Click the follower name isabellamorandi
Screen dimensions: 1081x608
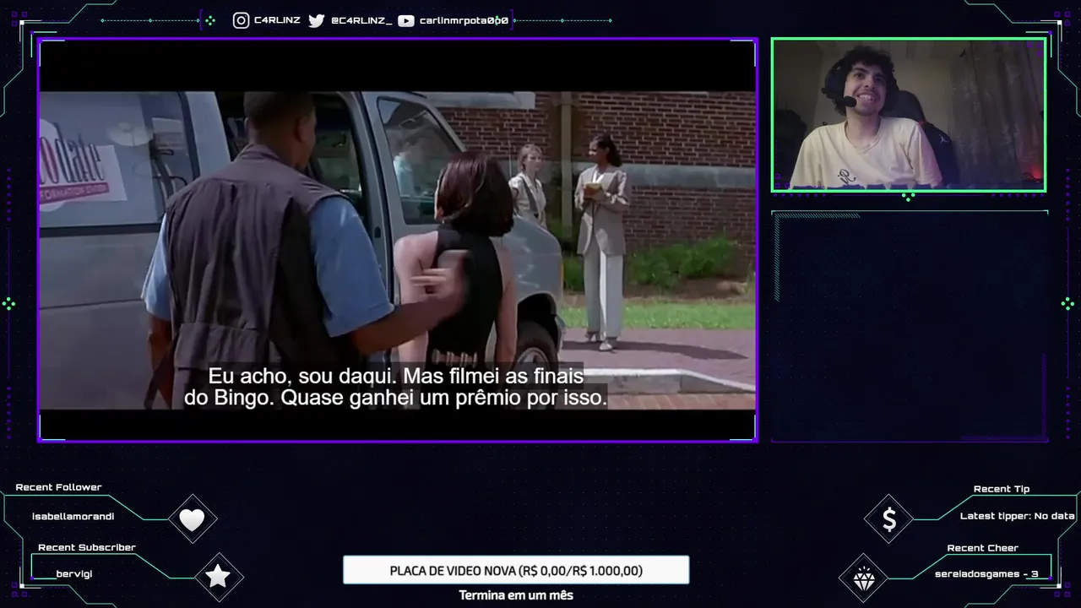click(73, 516)
